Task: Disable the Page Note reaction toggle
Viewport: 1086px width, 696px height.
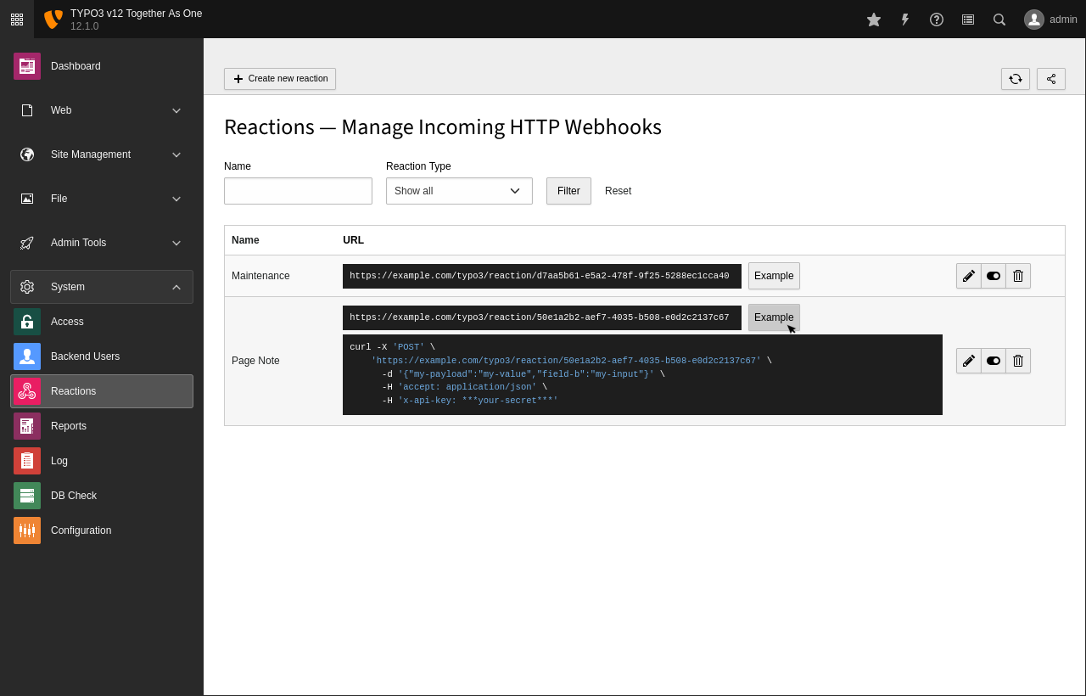Action: click(993, 360)
